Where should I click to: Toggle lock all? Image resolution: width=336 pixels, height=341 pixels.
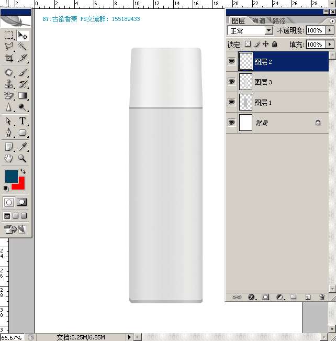click(x=275, y=44)
